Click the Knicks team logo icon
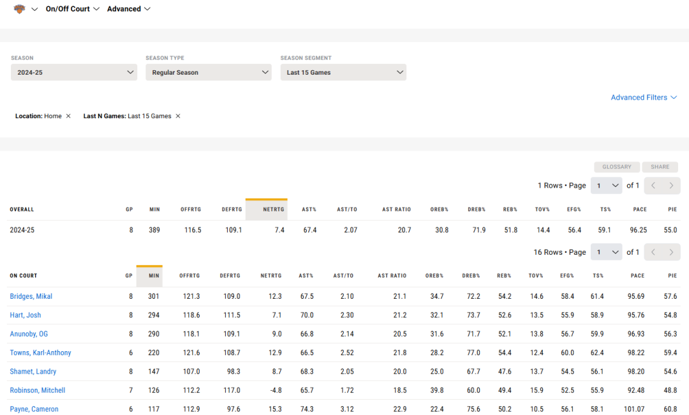The height and width of the screenshot is (415, 689). [x=19, y=9]
